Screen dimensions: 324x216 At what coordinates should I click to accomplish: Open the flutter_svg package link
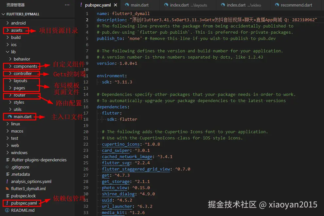(x=116, y=163)
